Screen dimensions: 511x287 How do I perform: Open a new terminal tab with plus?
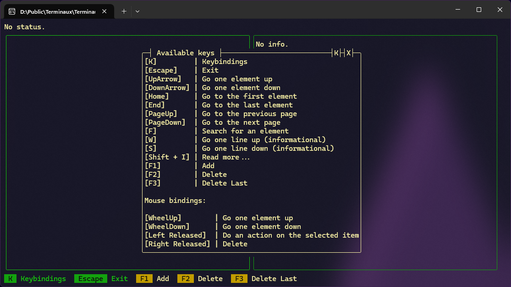click(x=124, y=11)
